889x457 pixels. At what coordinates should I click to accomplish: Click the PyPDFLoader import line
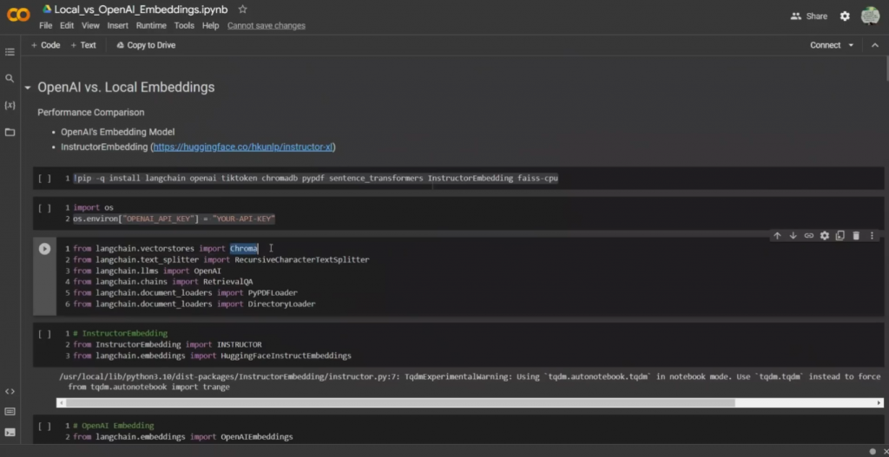coord(186,293)
